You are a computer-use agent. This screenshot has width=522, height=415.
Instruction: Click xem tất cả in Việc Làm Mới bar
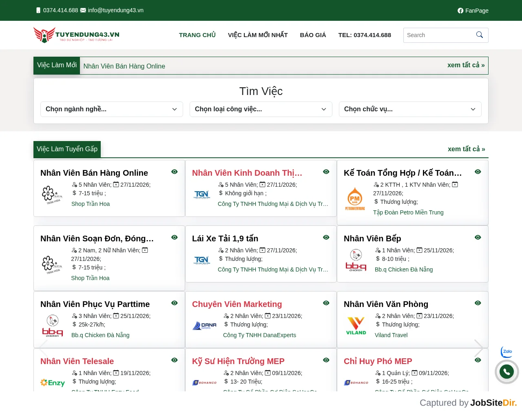tap(466, 65)
